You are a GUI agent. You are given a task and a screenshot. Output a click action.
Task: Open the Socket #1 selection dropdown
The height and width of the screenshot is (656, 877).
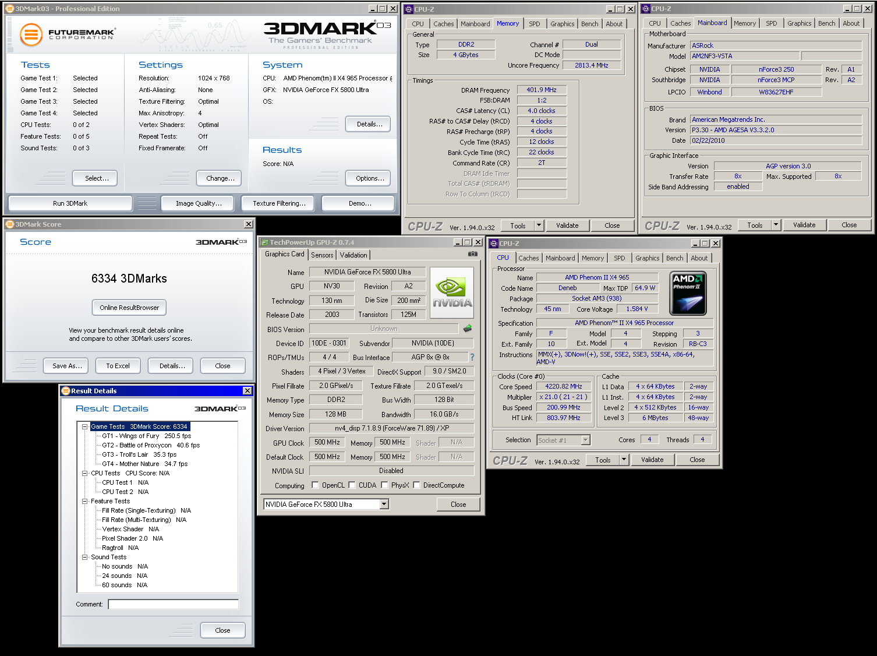click(586, 440)
